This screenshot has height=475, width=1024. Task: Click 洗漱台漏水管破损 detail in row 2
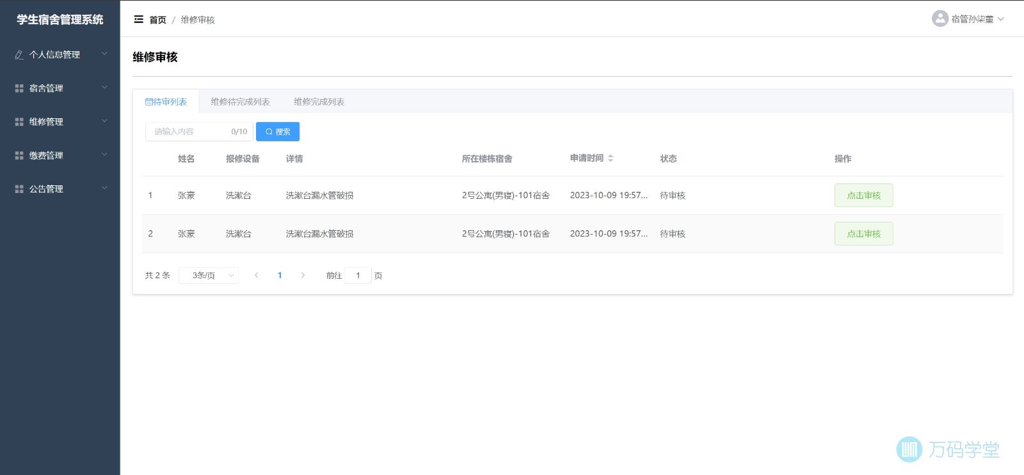point(320,234)
